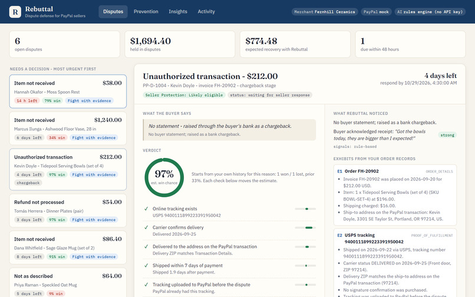Open the Disputes tab
475x297 pixels.
click(x=113, y=12)
